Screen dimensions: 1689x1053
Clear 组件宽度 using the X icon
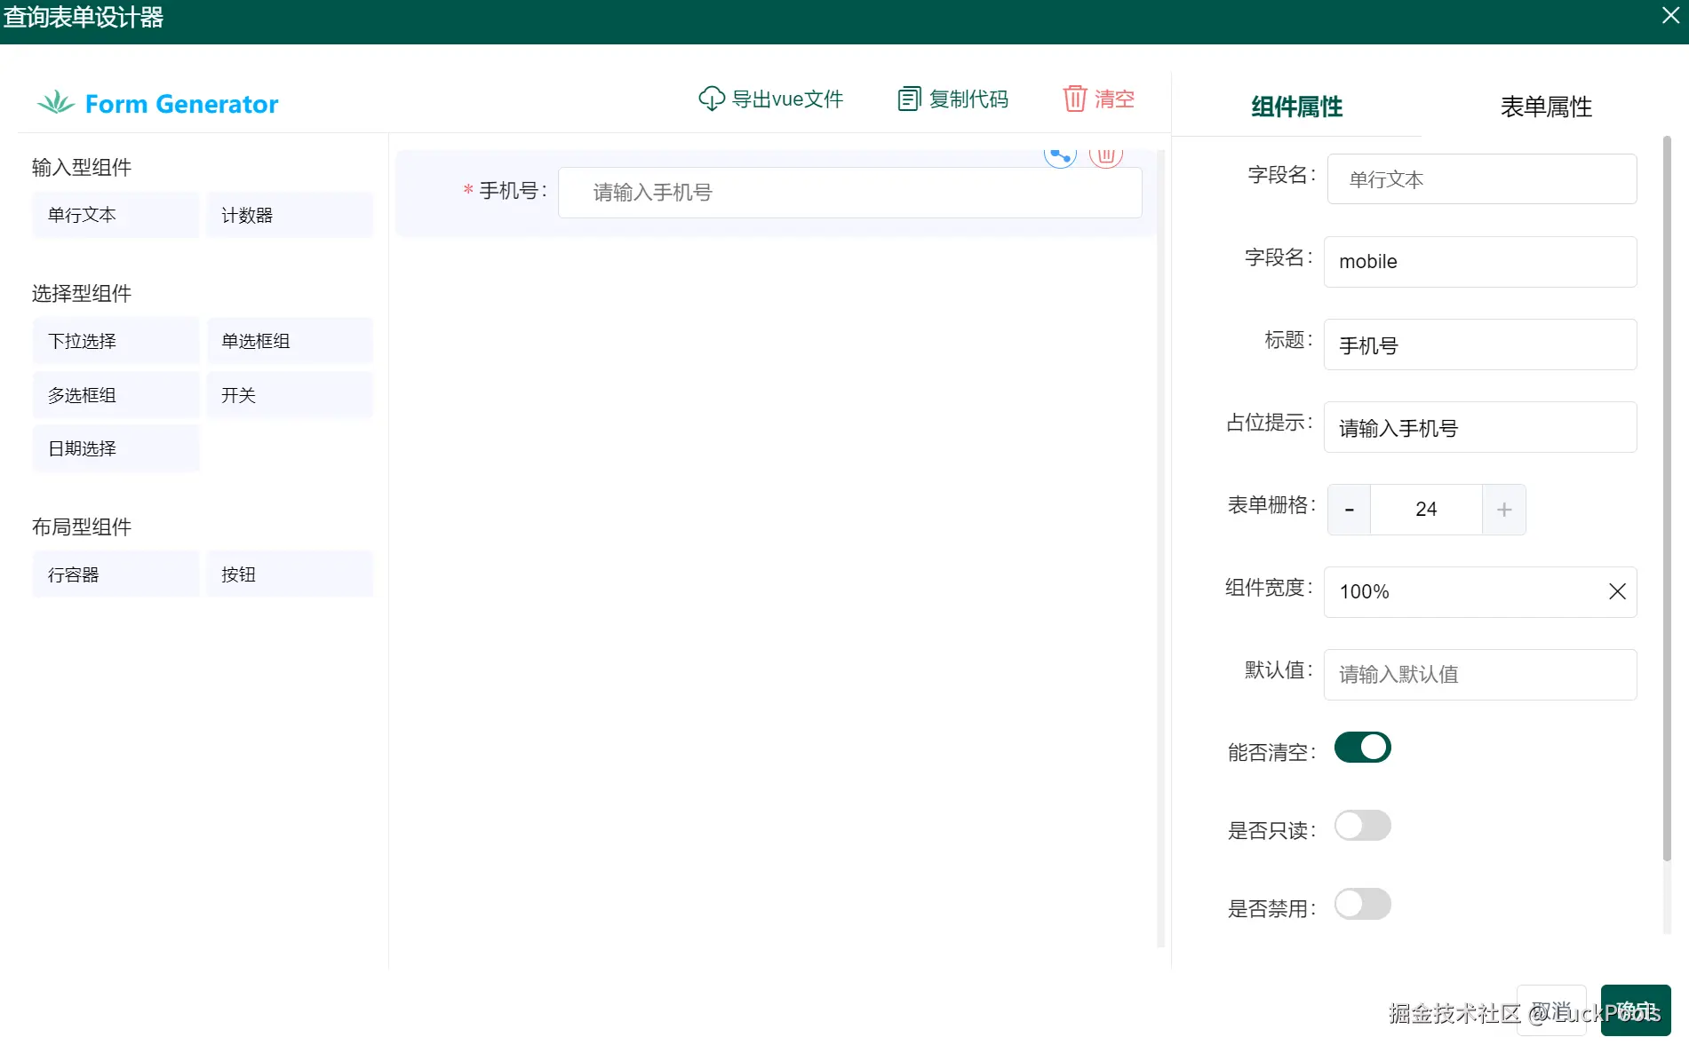(1616, 591)
